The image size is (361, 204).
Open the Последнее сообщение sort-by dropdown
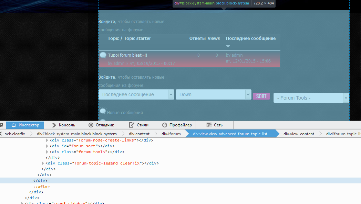tap(136, 94)
